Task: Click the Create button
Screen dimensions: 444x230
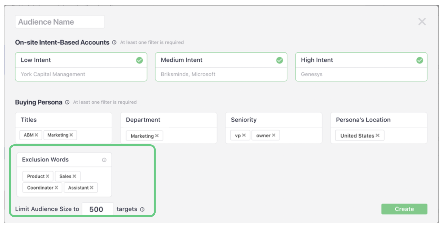Action: (x=404, y=209)
